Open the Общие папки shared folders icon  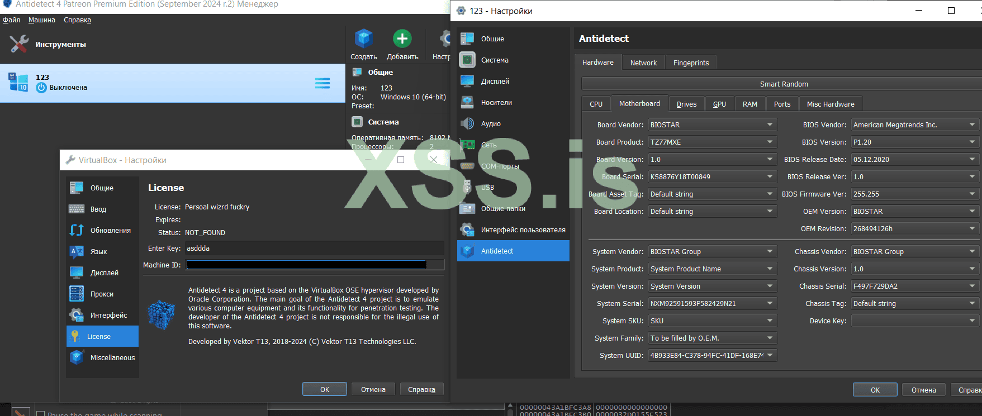467,208
